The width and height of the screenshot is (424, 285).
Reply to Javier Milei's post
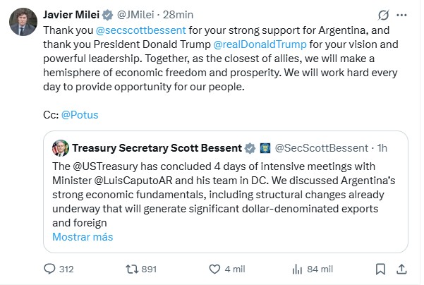[x=49, y=268]
